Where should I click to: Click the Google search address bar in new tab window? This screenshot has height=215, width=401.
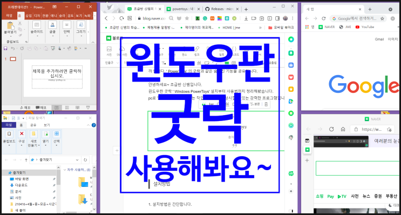click(358, 18)
